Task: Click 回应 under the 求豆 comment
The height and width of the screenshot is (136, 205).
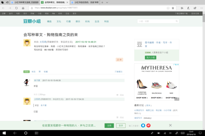Action: [x=122, y=95]
